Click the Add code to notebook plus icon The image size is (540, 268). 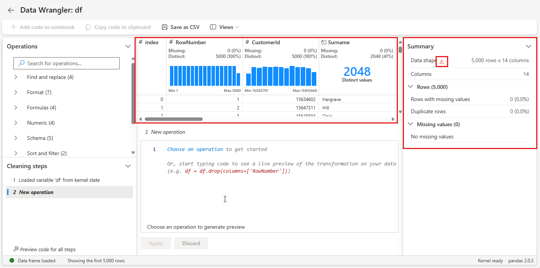pos(13,27)
